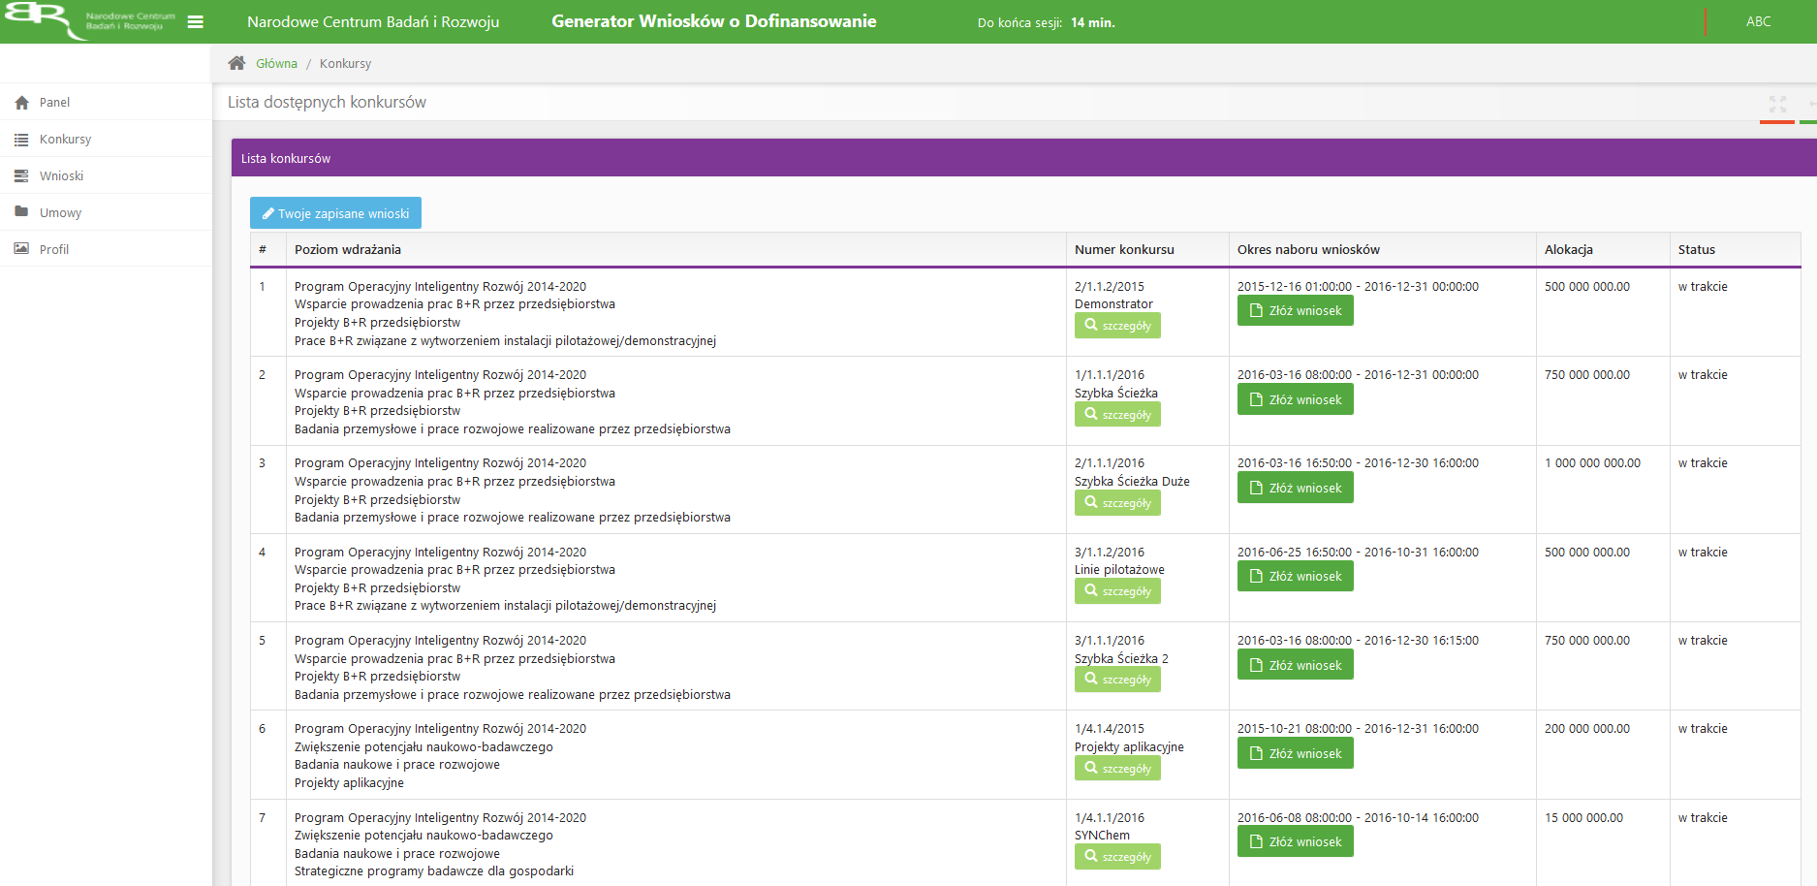Viewport: 1817px width, 886px height.
Task: Click the Konkursy list icon in sidebar
Action: 21,140
